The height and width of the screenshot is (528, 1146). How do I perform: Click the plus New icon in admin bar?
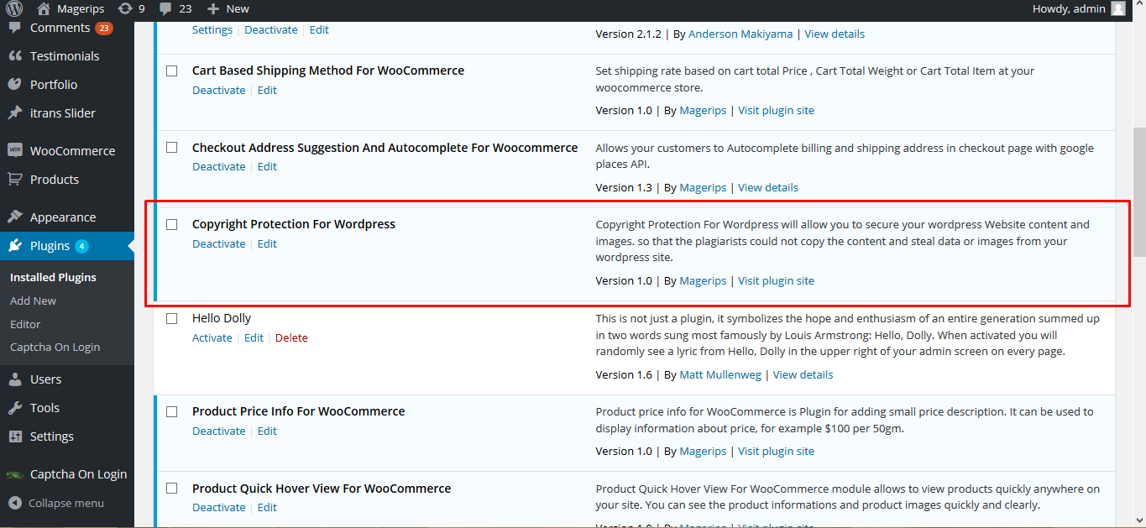coord(213,8)
